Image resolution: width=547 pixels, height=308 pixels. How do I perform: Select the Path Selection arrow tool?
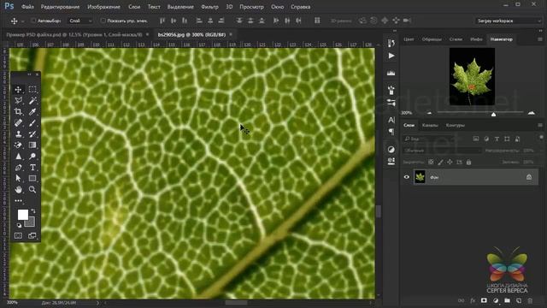[x=18, y=179]
